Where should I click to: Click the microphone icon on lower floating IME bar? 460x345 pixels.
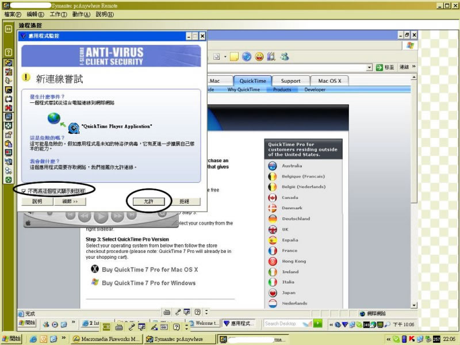click(131, 327)
